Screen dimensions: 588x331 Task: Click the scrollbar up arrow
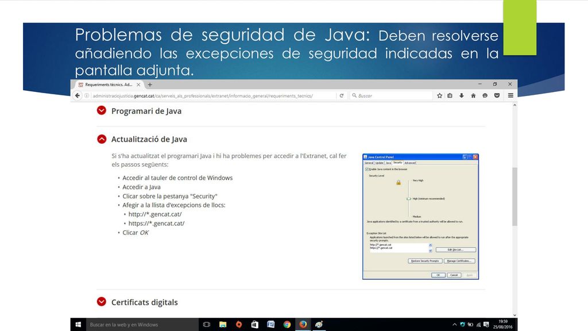pos(514,106)
